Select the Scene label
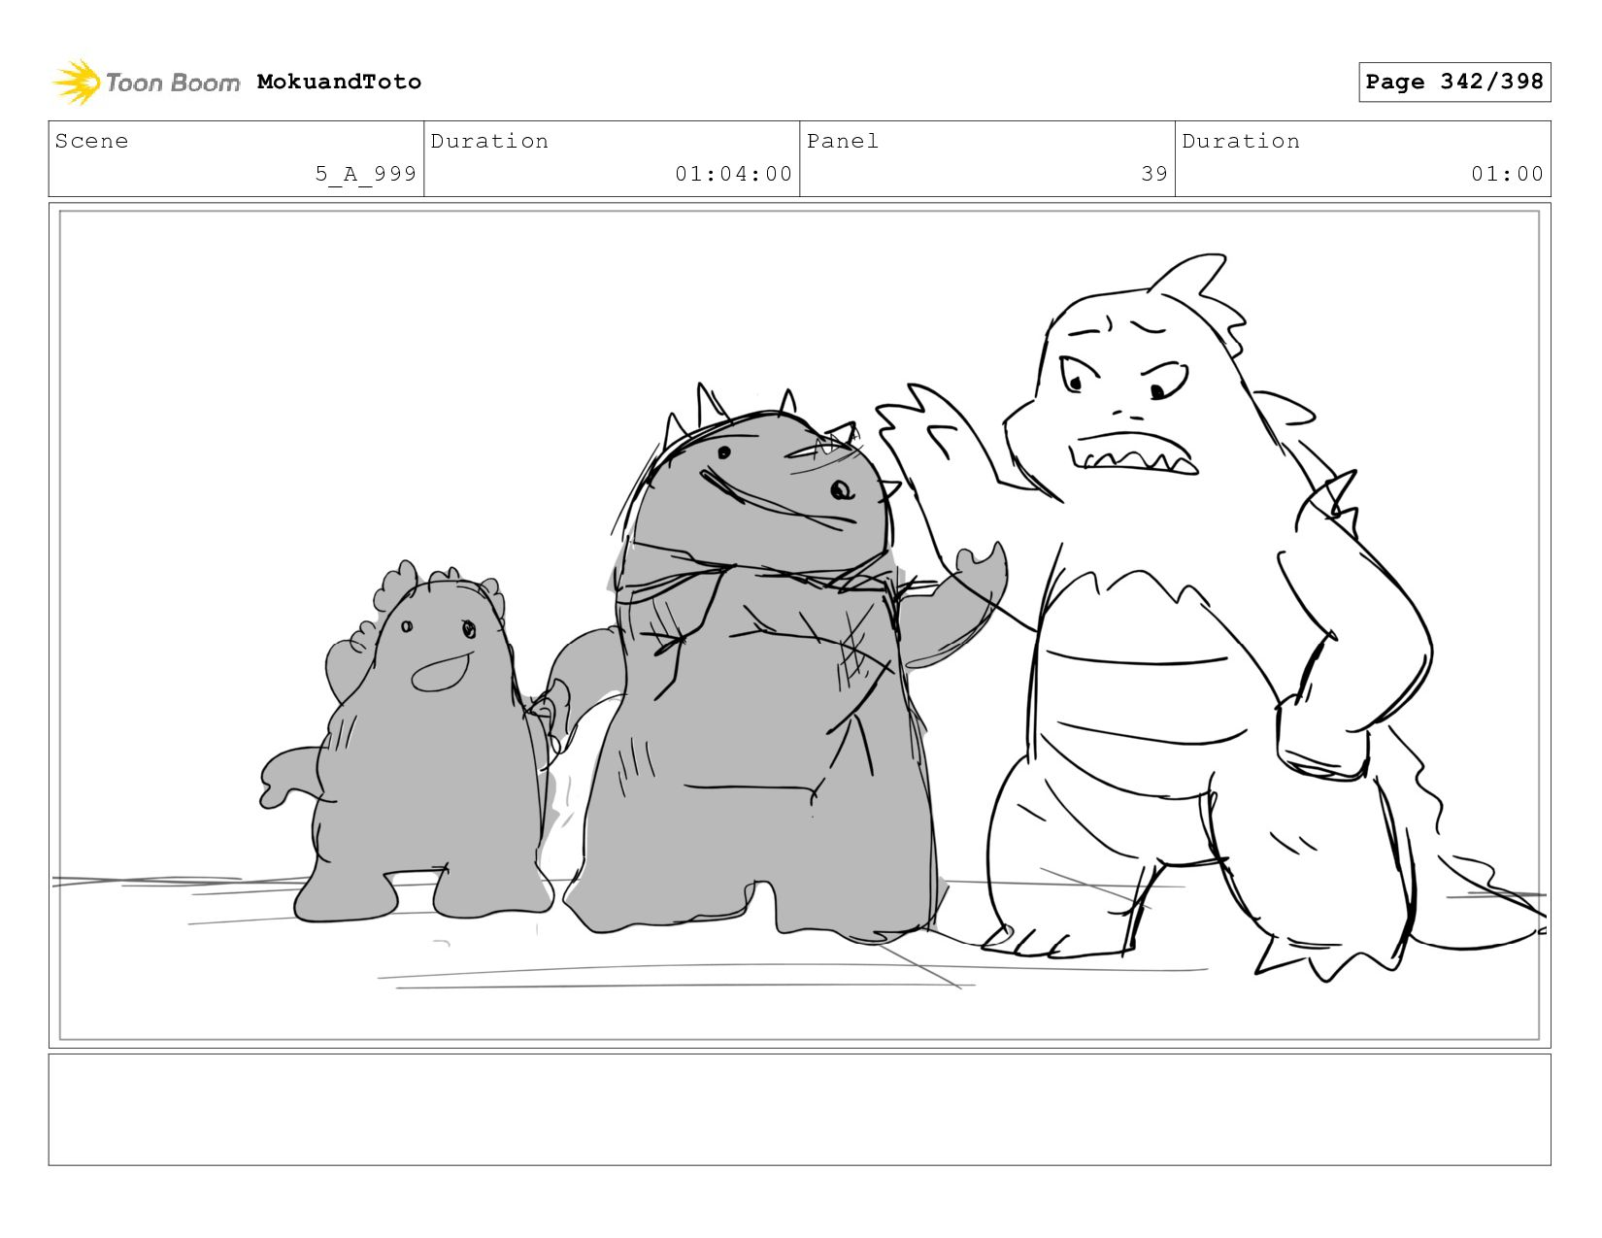The height and width of the screenshot is (1238, 1602). (91, 141)
